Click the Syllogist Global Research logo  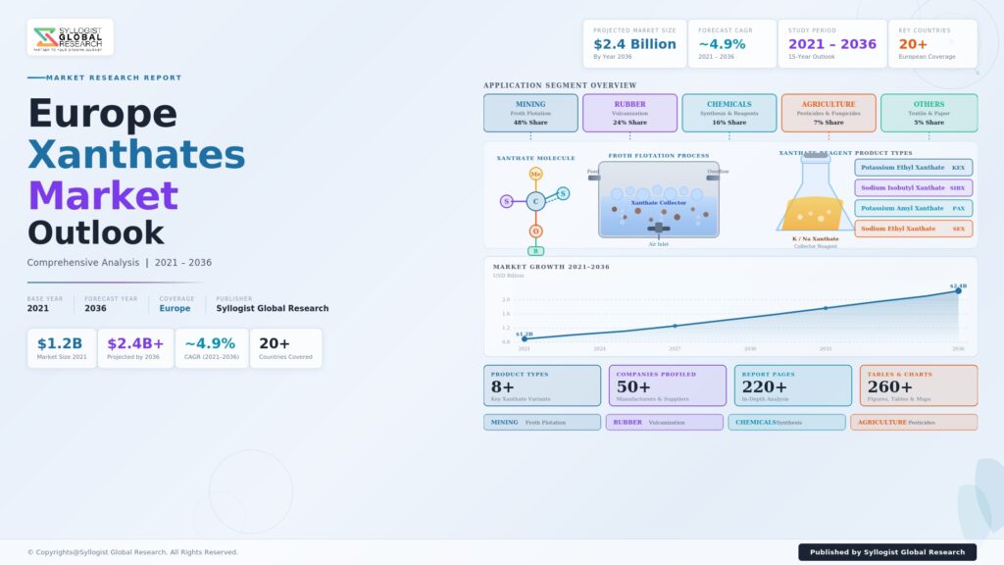tap(70, 37)
